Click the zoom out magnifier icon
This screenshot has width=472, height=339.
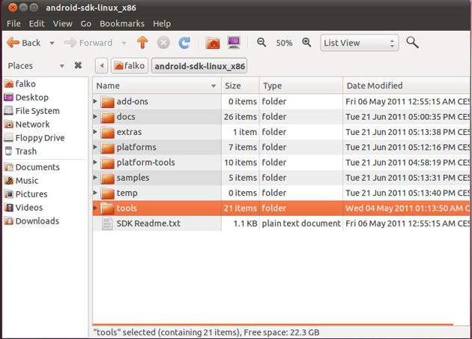pos(261,43)
